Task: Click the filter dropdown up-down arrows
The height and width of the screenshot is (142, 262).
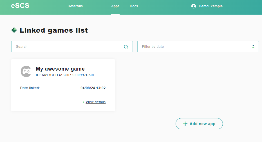Action: (x=253, y=47)
